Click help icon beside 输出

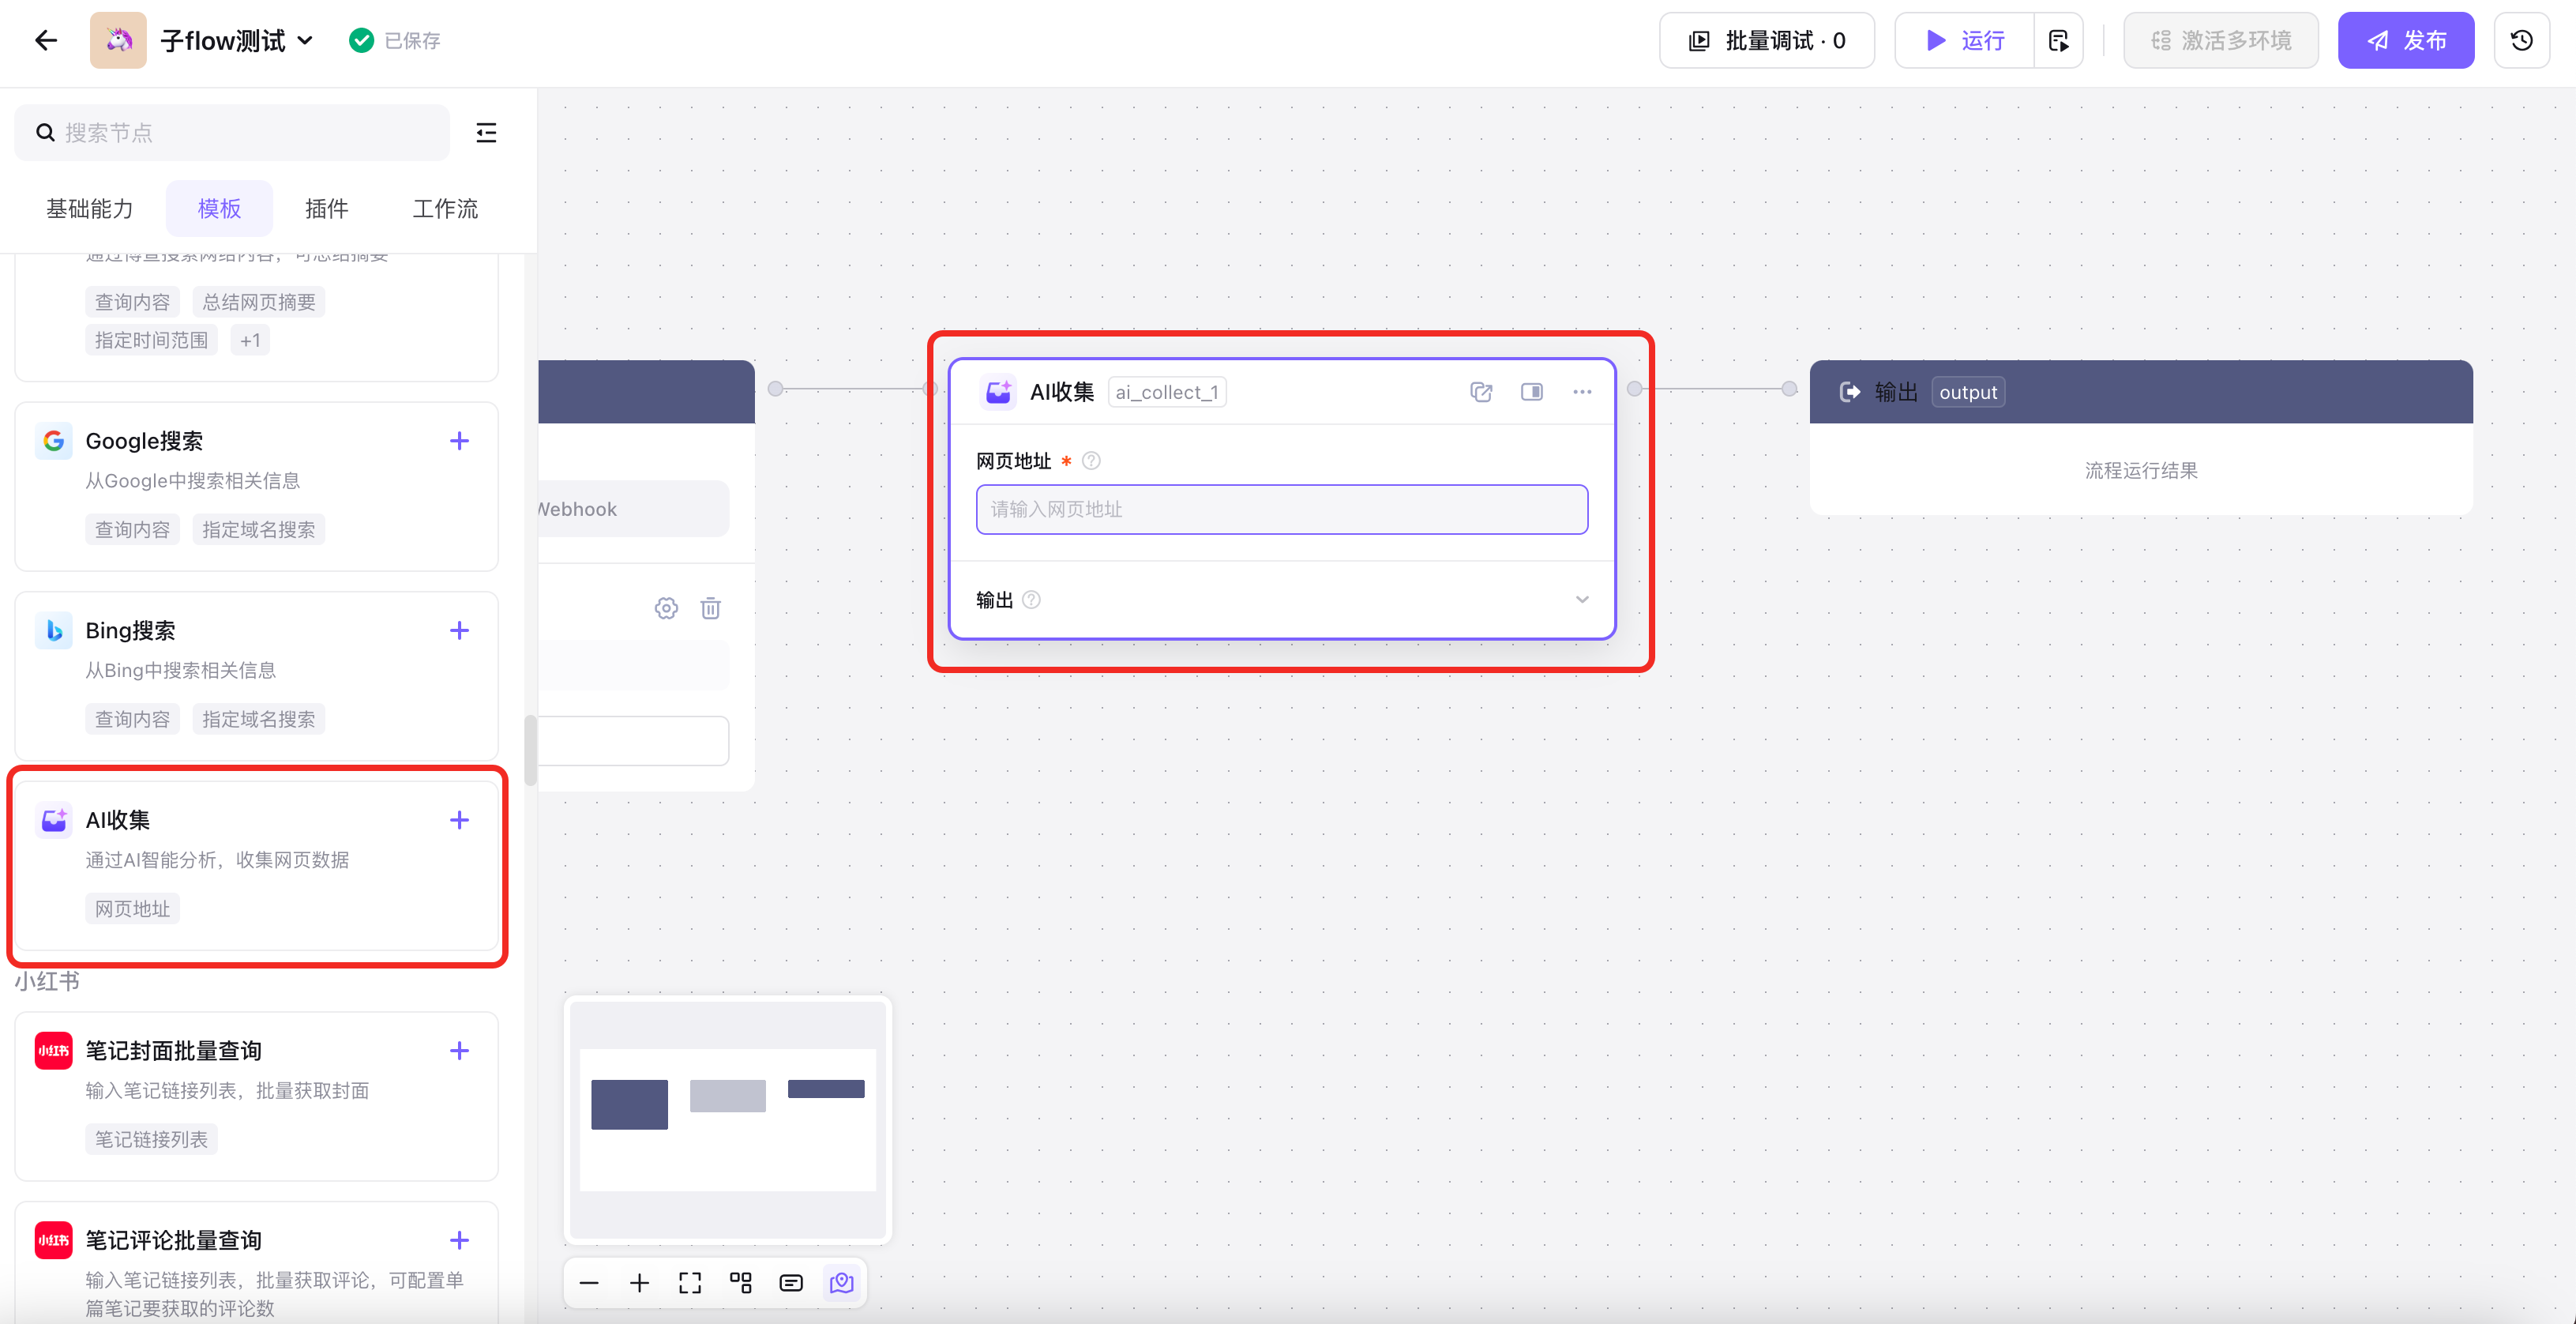click(1031, 599)
